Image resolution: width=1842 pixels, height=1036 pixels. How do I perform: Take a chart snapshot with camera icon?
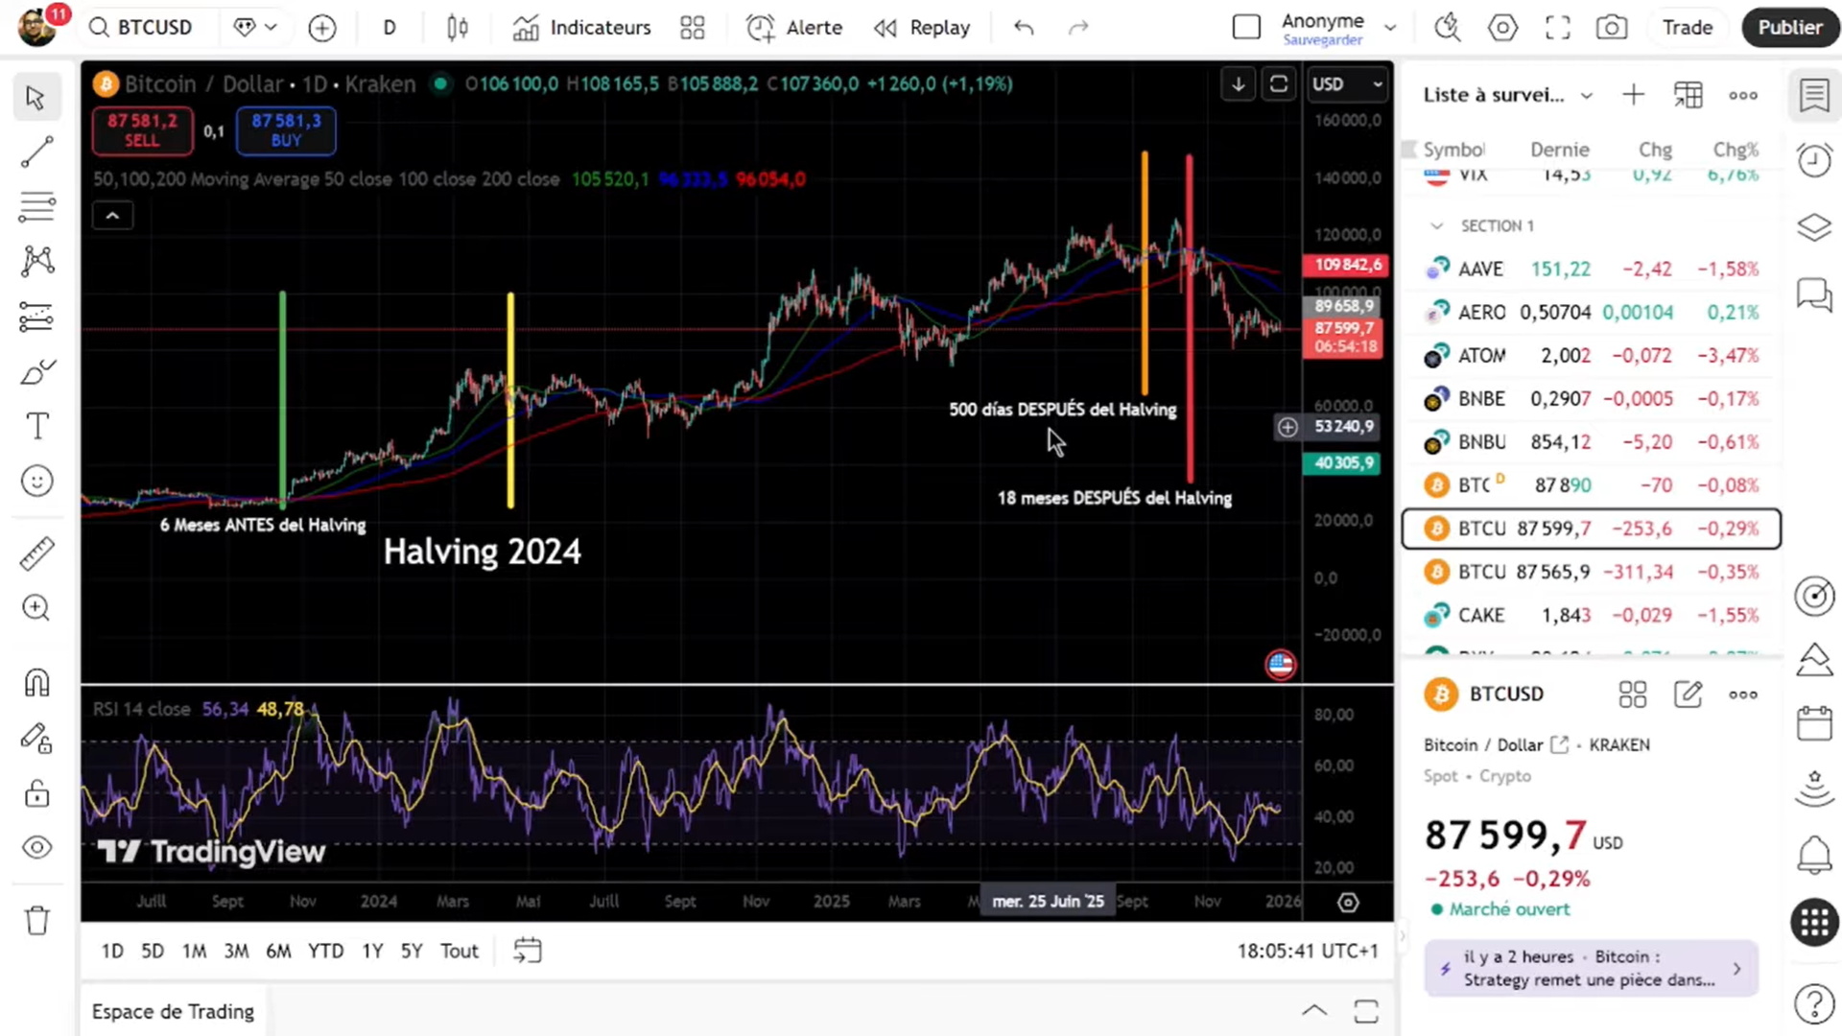(1611, 28)
